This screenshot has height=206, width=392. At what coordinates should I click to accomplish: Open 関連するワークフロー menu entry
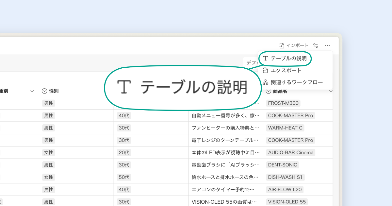click(293, 82)
